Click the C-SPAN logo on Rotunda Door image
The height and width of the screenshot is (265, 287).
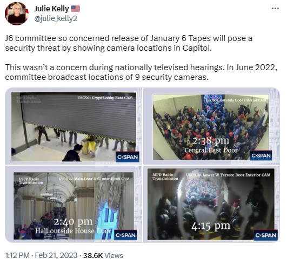pos(261,155)
